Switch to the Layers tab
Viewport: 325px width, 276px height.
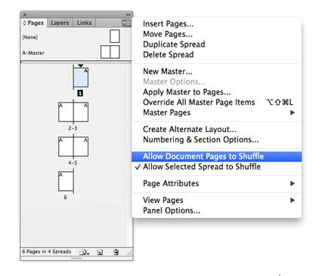click(x=60, y=23)
